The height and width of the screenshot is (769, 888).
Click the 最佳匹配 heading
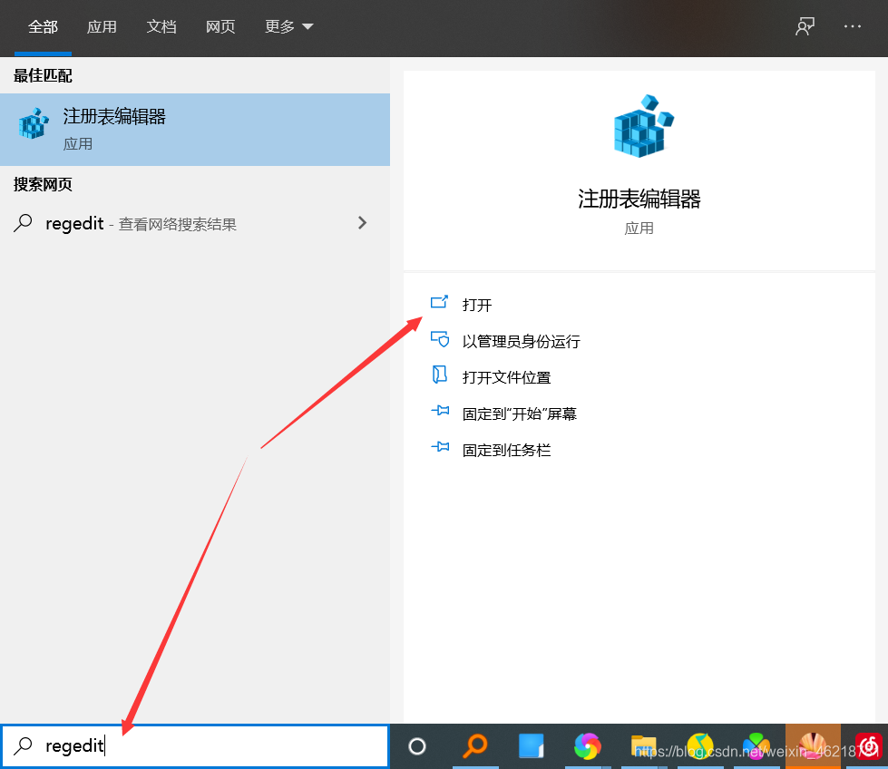[43, 76]
